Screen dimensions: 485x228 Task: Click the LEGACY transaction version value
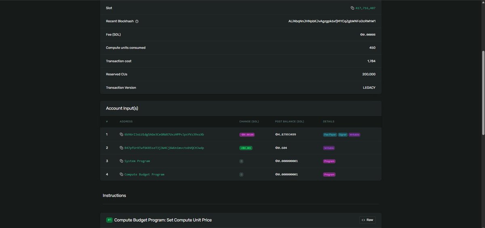point(369,88)
